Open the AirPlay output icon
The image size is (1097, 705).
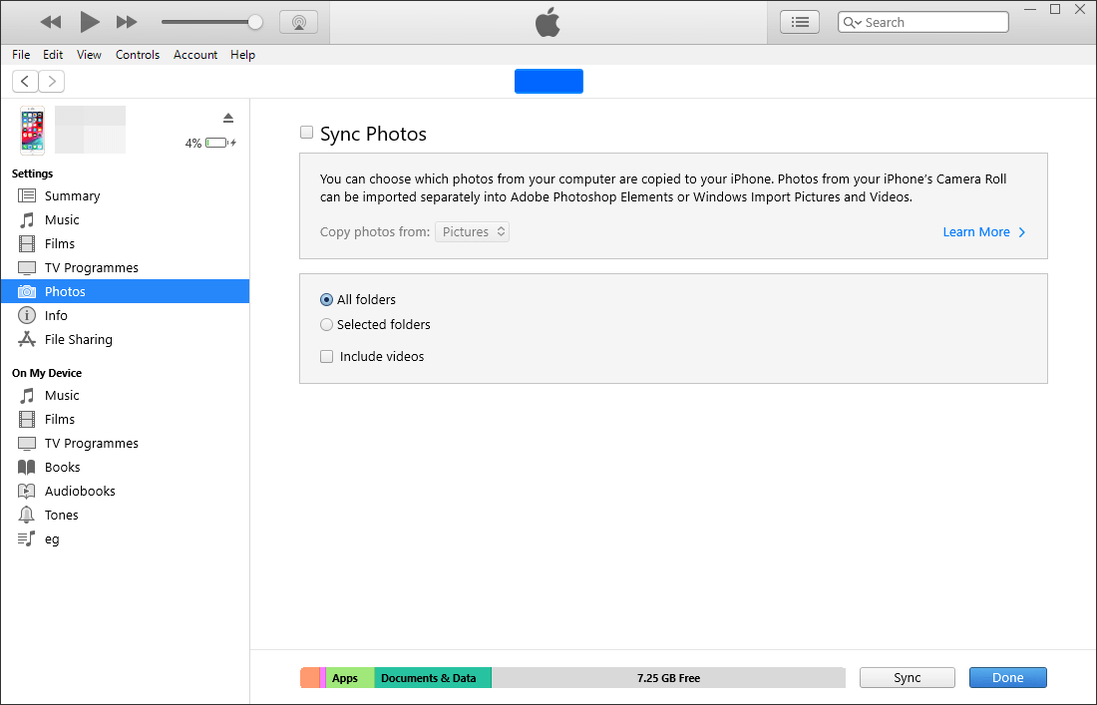pos(299,22)
